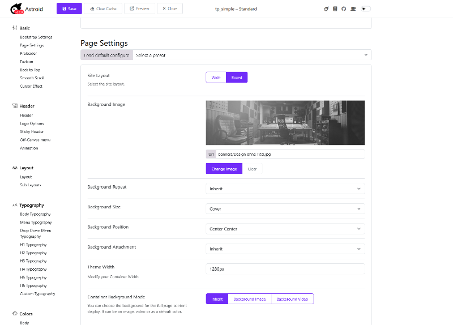Open H4 Typography settings
This screenshot has width=453, height=325.
(x=33, y=269)
